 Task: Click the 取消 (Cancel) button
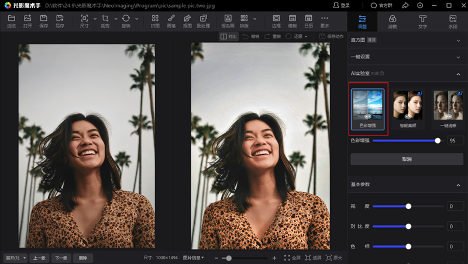(x=407, y=159)
